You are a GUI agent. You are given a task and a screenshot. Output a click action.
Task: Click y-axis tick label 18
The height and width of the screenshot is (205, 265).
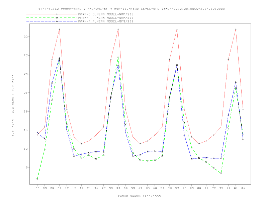pyautogui.click(x=26, y=112)
